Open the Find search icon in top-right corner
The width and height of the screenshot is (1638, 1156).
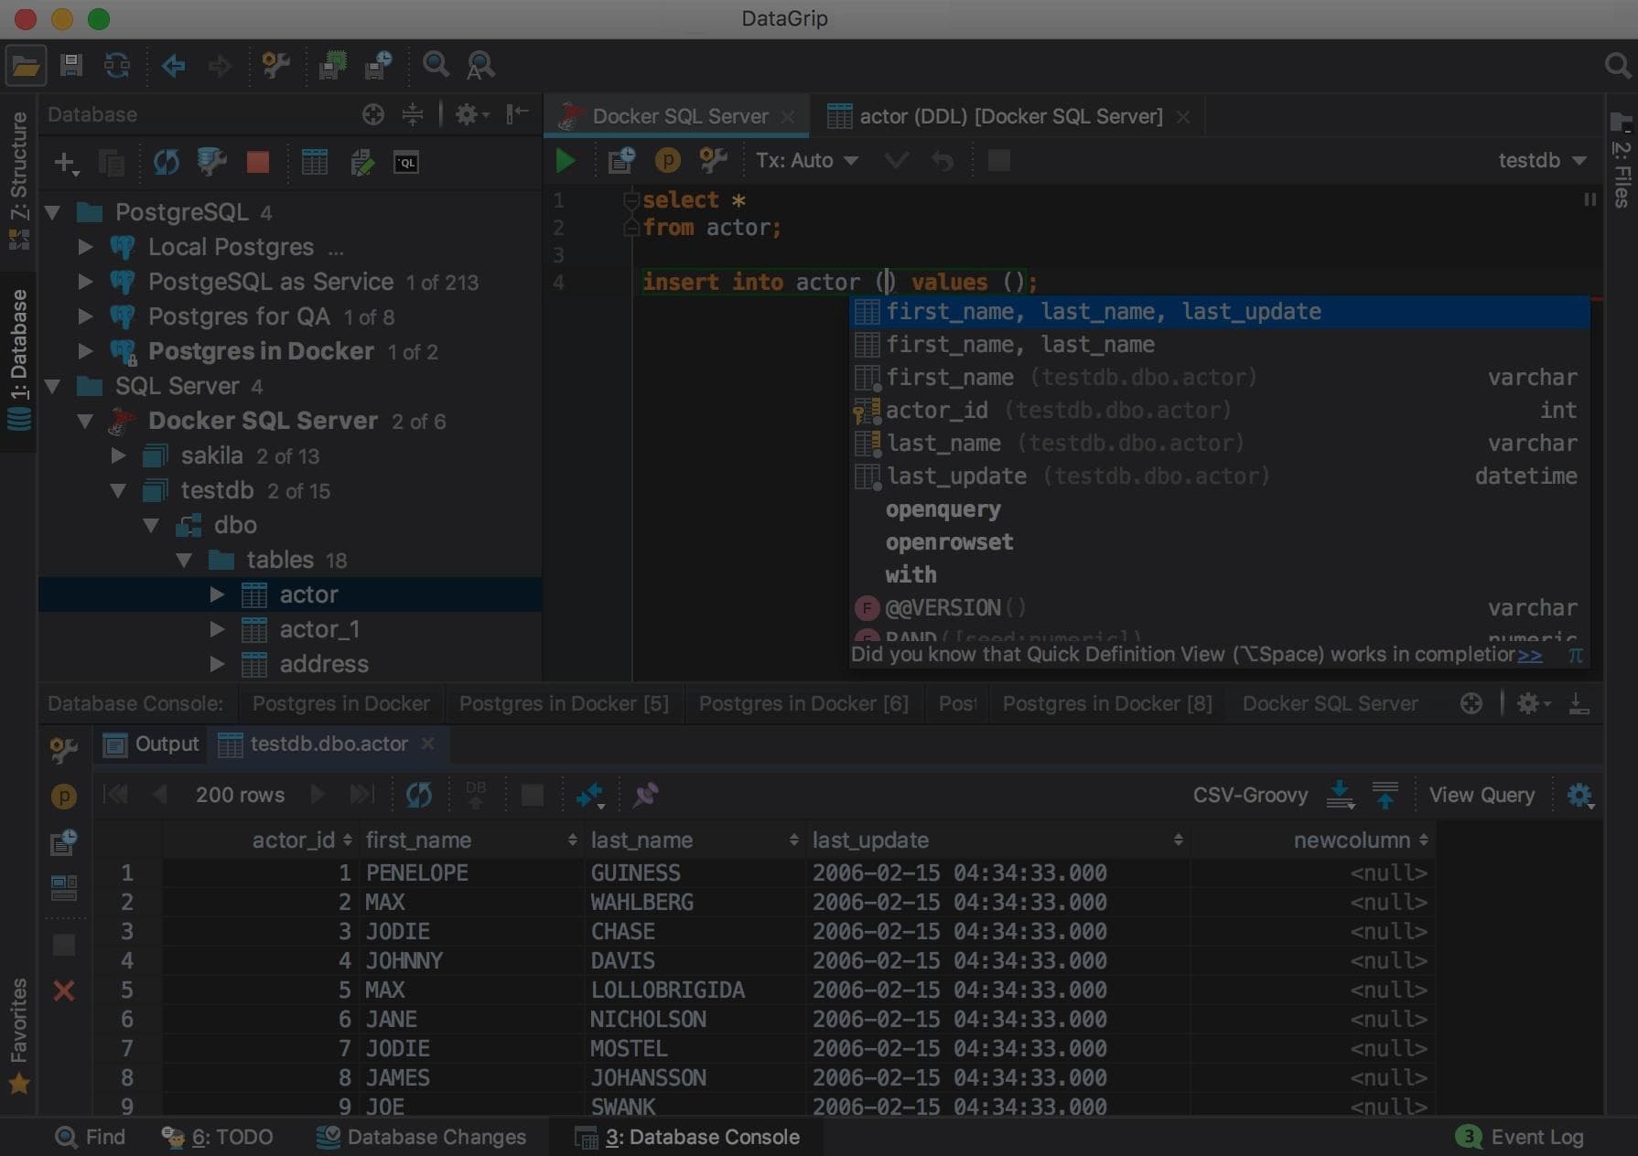(1618, 66)
